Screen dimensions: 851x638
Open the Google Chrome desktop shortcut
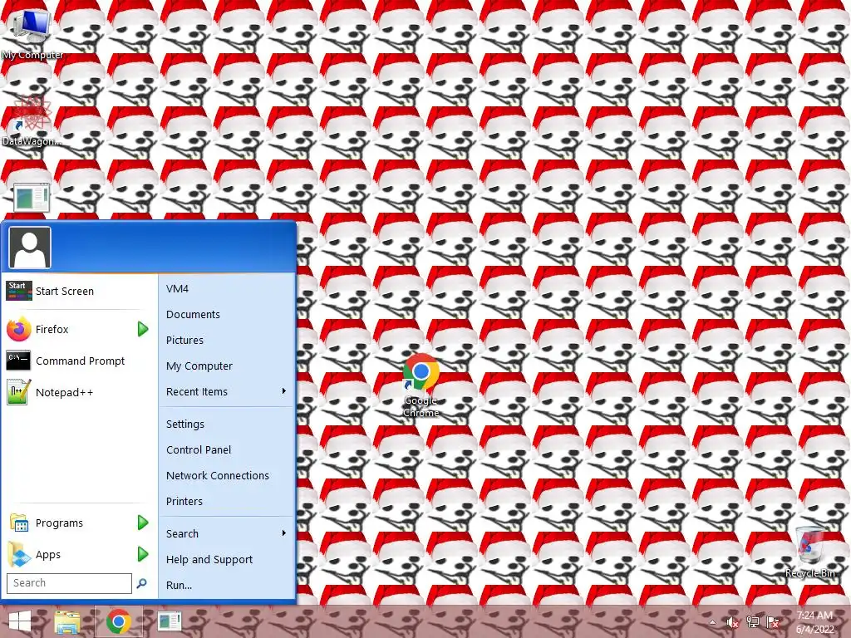421,385
